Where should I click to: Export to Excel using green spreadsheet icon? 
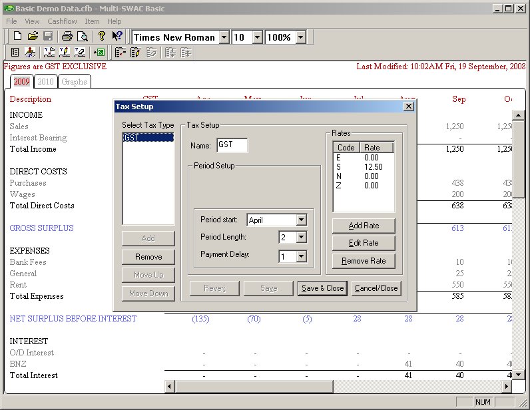[x=99, y=53]
